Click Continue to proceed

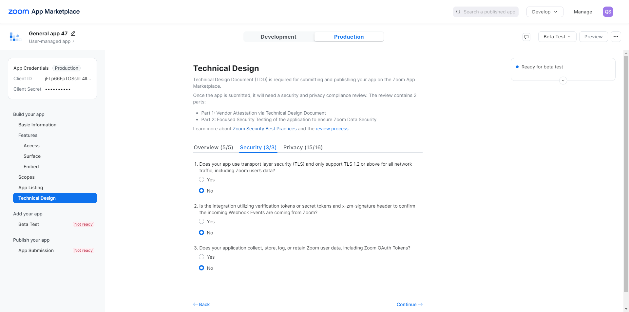pos(410,304)
